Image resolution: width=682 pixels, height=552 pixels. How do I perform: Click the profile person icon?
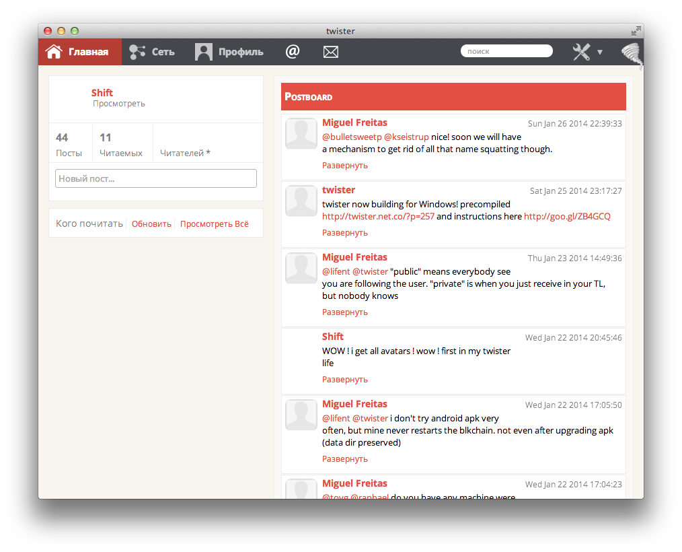(x=204, y=52)
